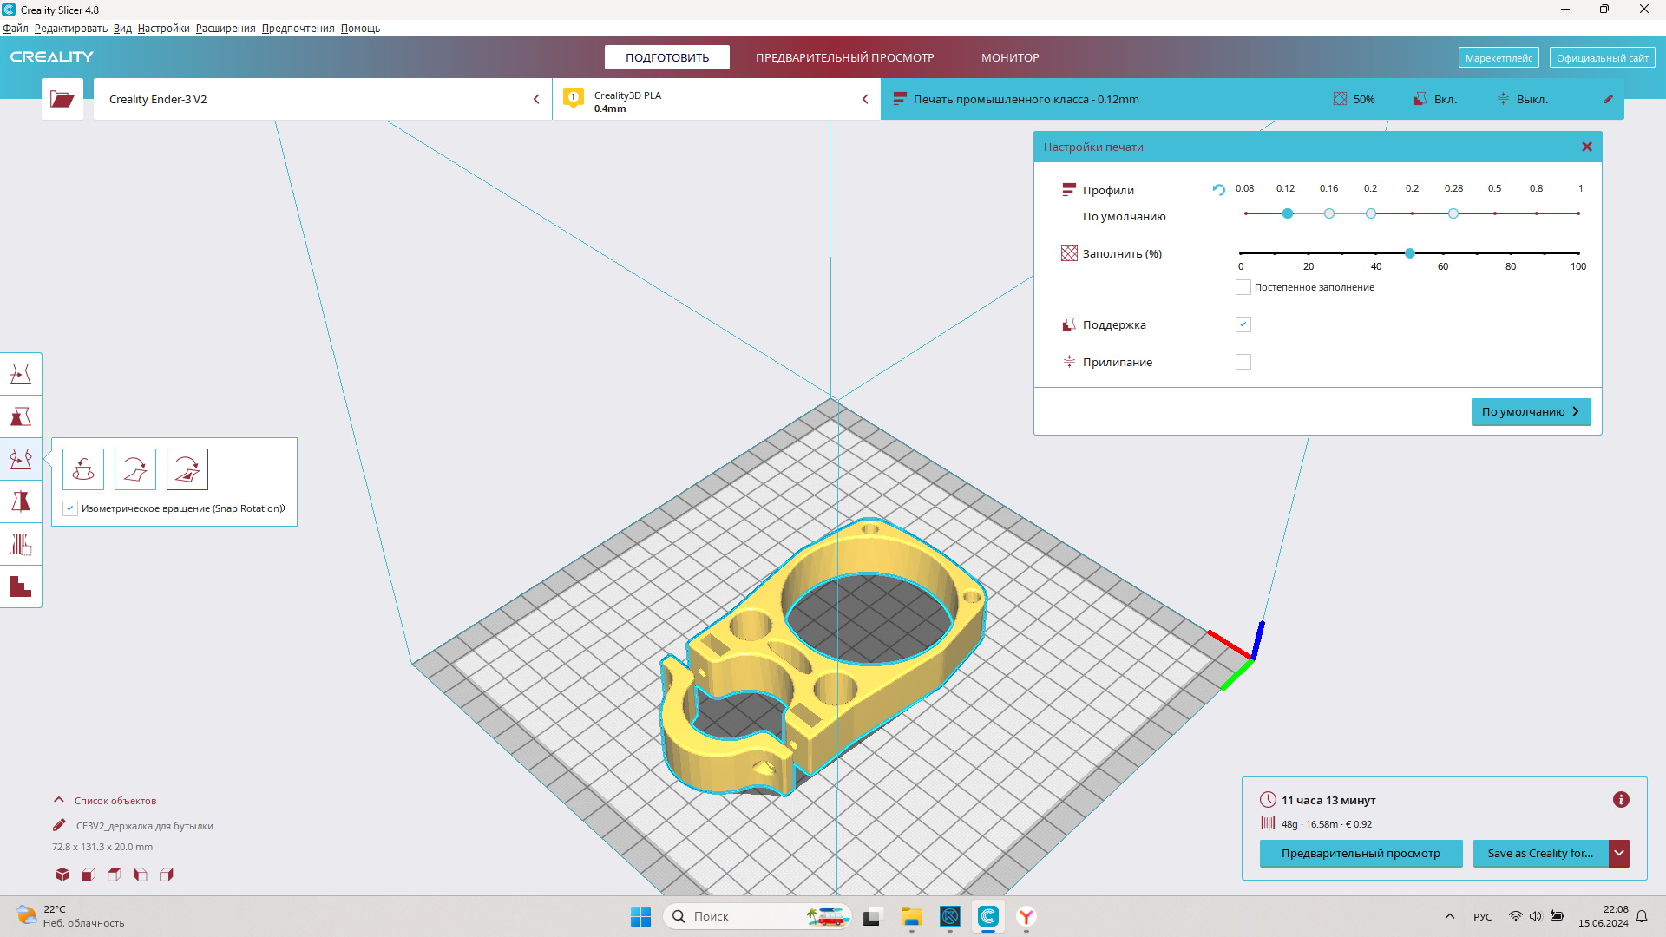The height and width of the screenshot is (937, 1666).
Task: Reset profile with the circular arrow icon
Action: pyautogui.click(x=1218, y=190)
